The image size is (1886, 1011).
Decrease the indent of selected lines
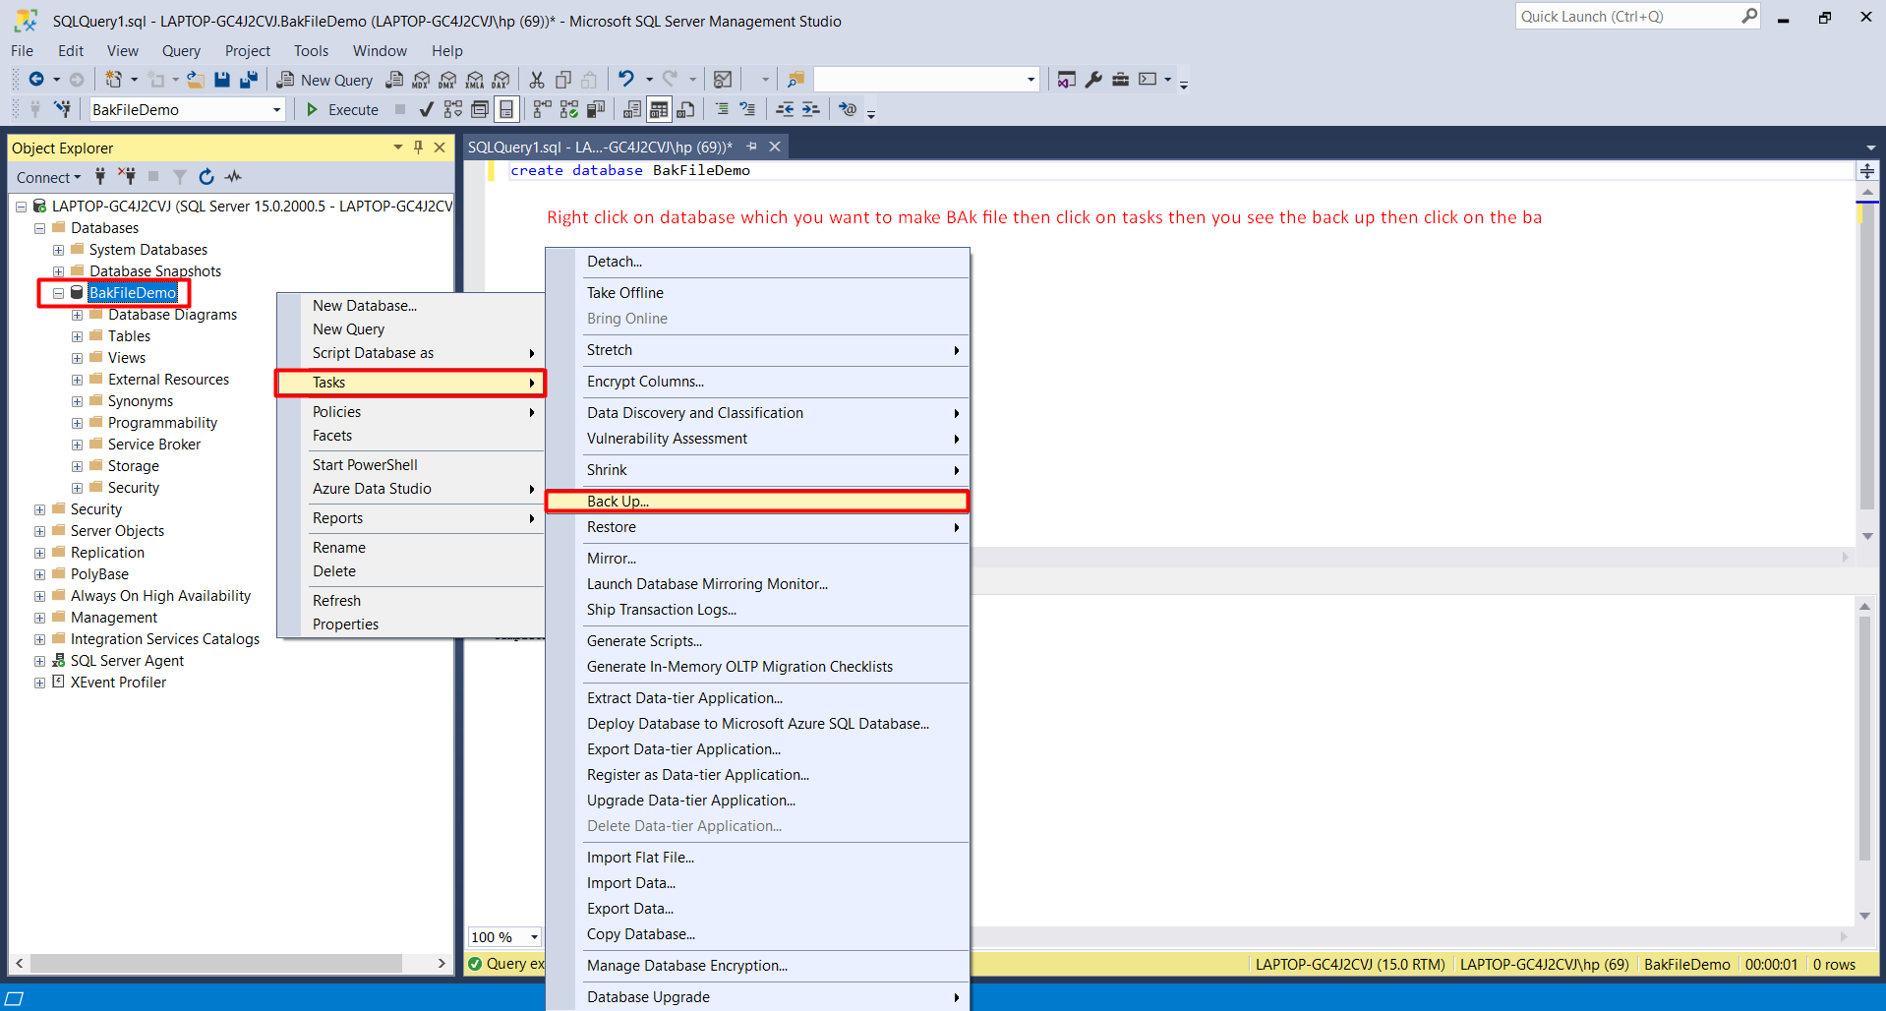785,109
